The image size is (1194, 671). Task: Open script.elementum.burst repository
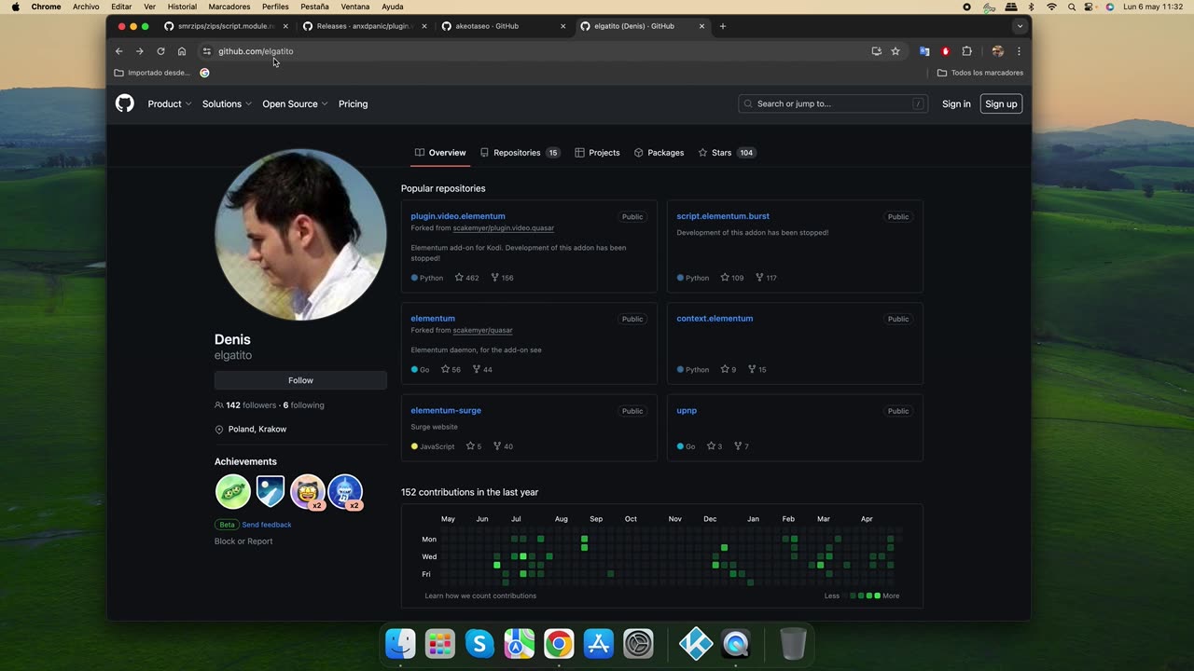coord(723,216)
